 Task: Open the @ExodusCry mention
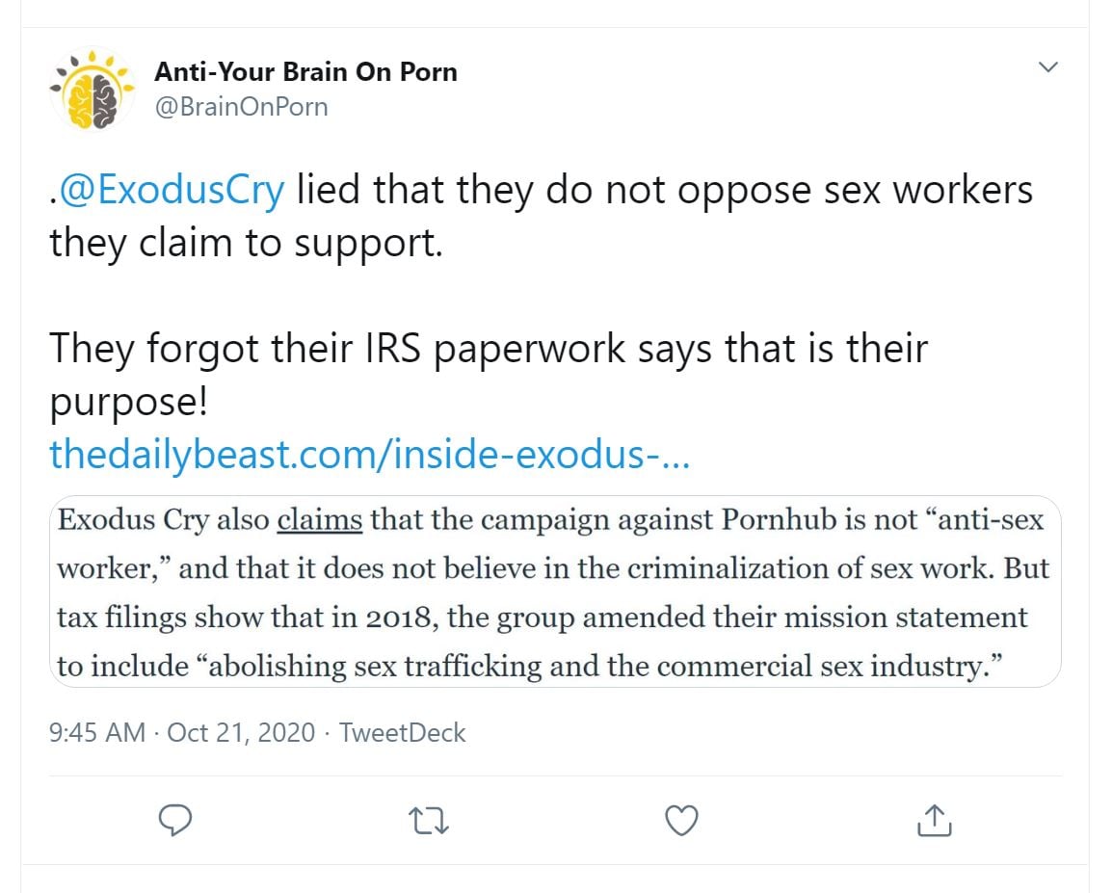[172, 190]
